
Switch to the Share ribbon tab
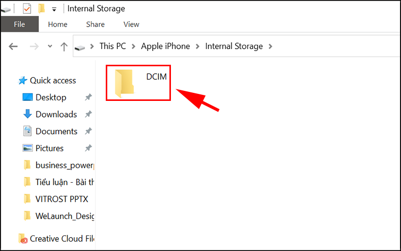point(95,24)
